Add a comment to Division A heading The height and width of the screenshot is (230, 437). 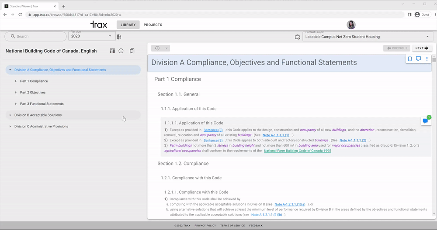418,59
